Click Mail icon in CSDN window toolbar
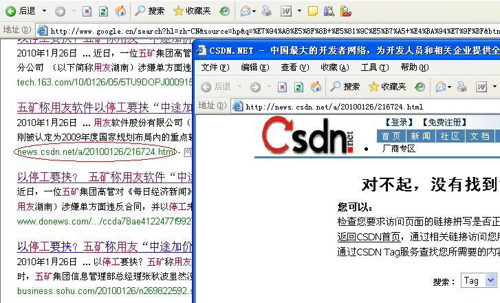This screenshot has width=500, height=303. tap(441, 87)
